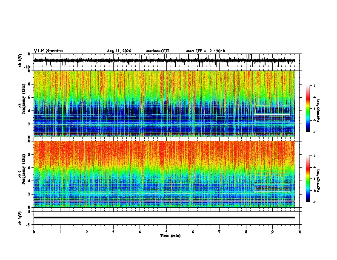This screenshot has height=260, width=337.
Task: Click the "-7" tick on ch.2 colorbar
Action: click(x=314, y=202)
